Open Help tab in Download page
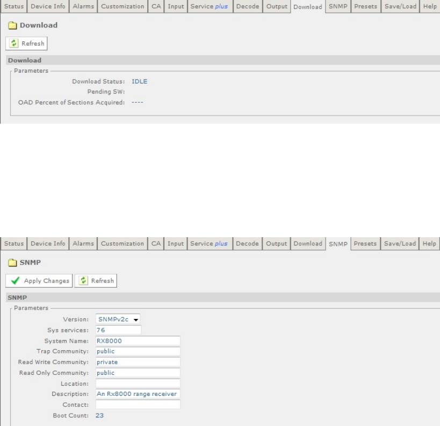Image resolution: width=440 pixels, height=426 pixels. (430, 6)
